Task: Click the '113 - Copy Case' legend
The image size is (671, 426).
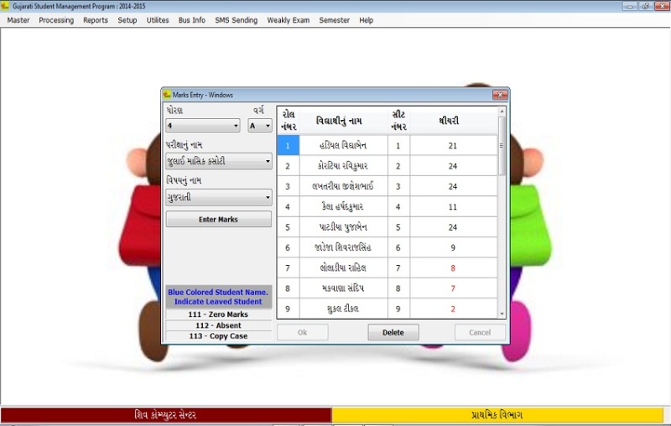Action: coord(218,336)
